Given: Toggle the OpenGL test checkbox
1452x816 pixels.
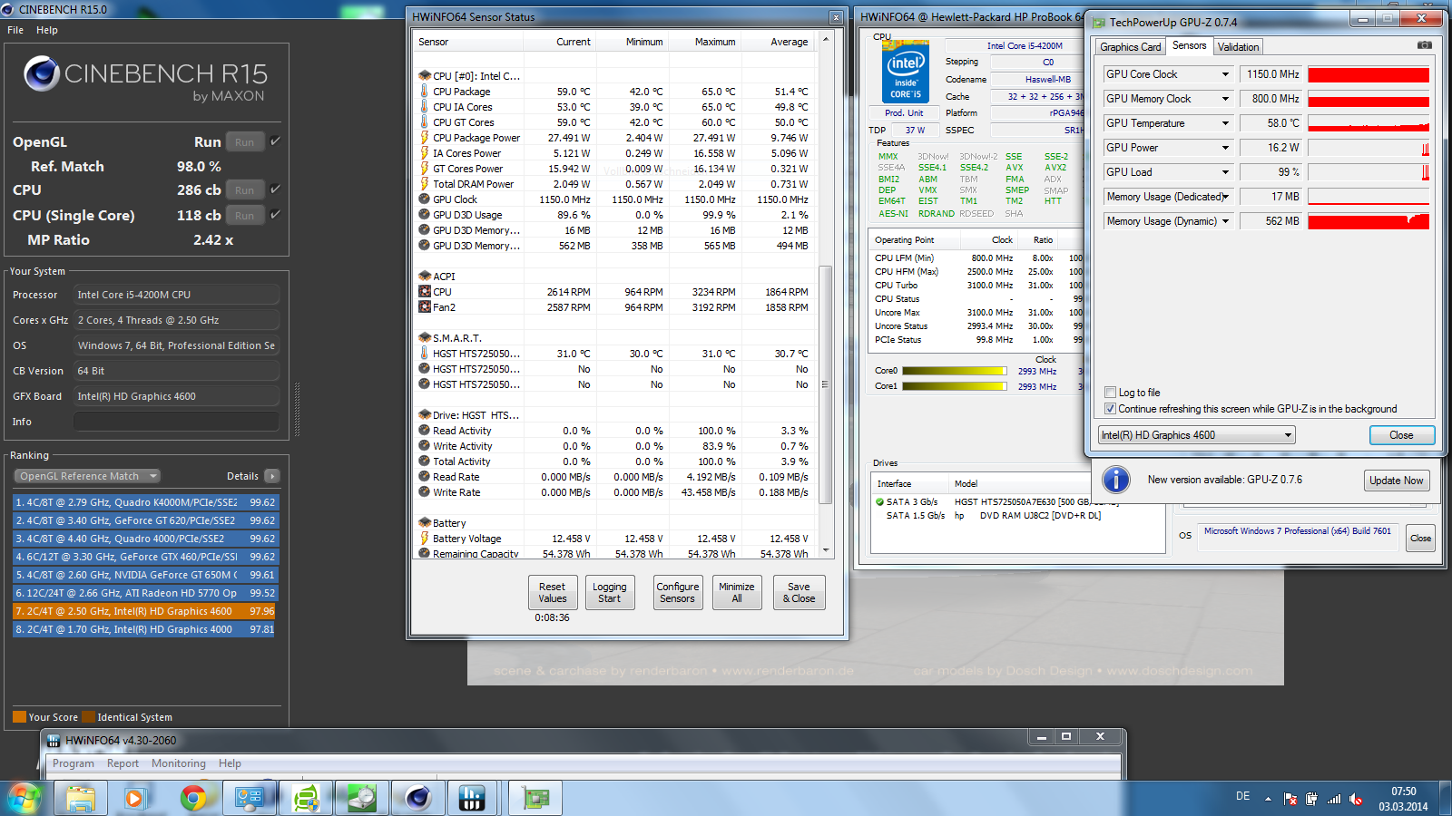Looking at the screenshot, I should pos(275,141).
